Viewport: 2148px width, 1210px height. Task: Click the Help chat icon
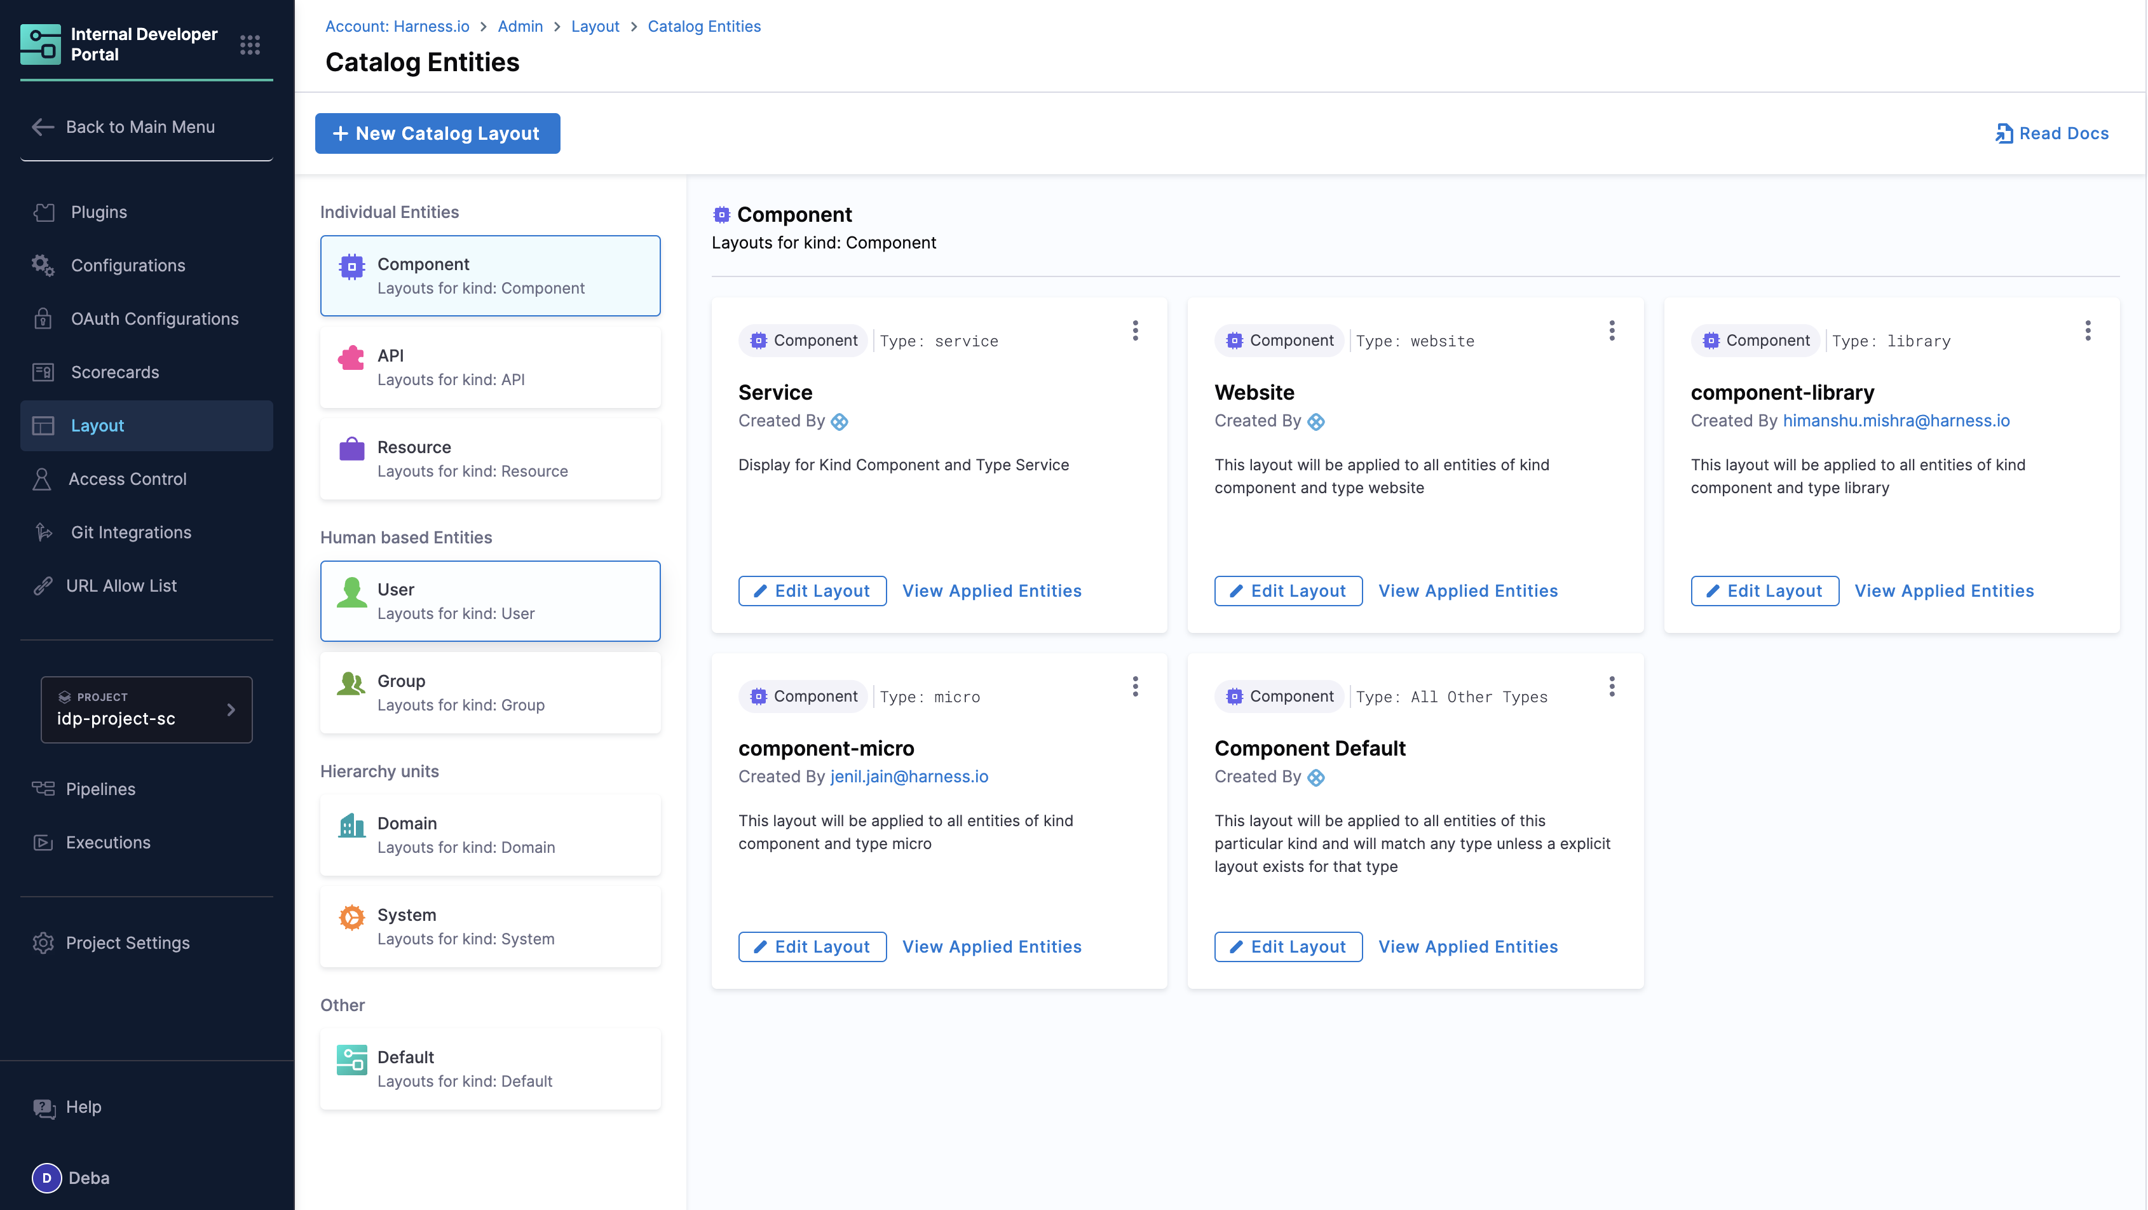point(43,1108)
